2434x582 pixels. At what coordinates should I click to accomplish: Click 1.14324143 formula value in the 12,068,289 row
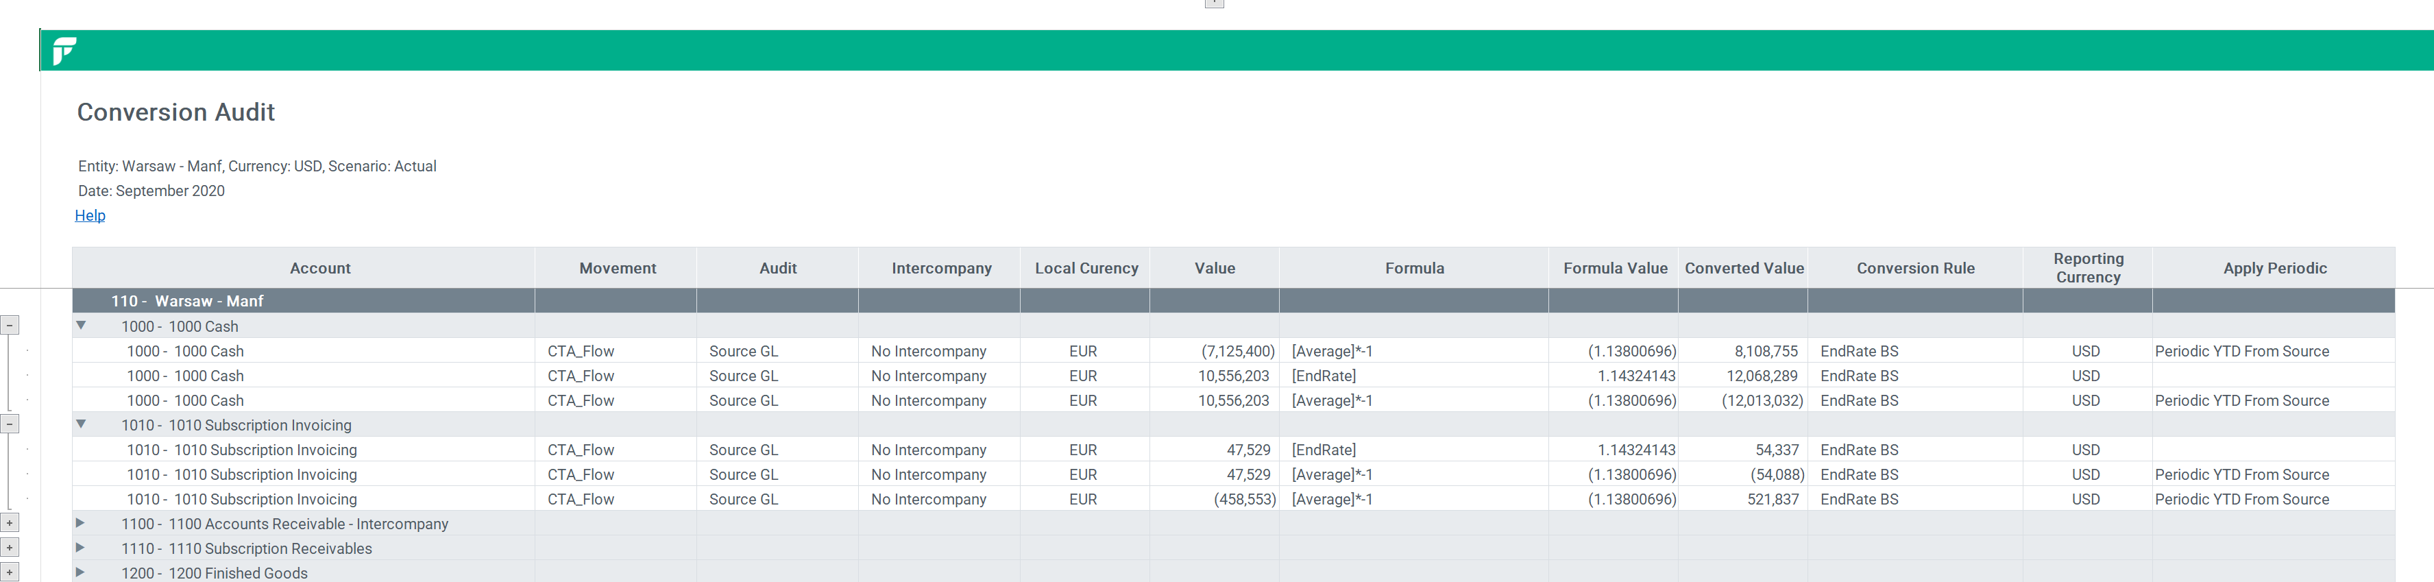pyautogui.click(x=1637, y=375)
